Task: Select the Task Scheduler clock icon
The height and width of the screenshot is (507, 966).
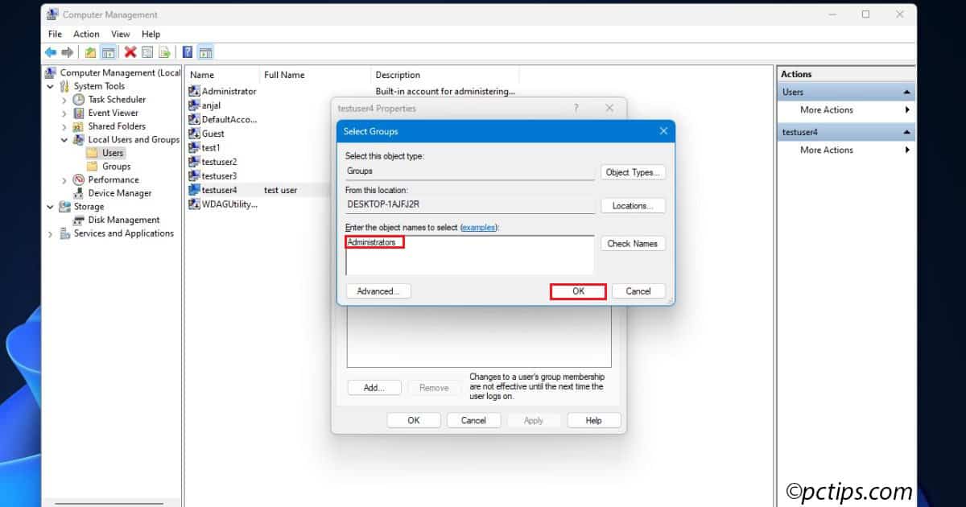Action: [78, 100]
